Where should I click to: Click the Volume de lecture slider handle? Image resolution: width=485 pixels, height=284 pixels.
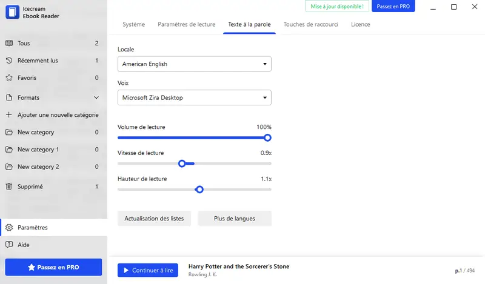(x=268, y=138)
